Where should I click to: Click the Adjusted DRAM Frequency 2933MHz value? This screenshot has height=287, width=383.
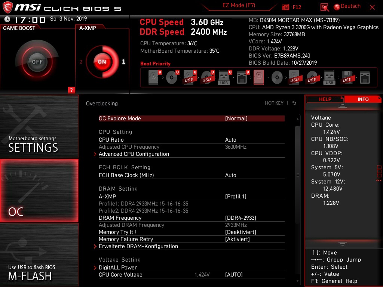236,225
